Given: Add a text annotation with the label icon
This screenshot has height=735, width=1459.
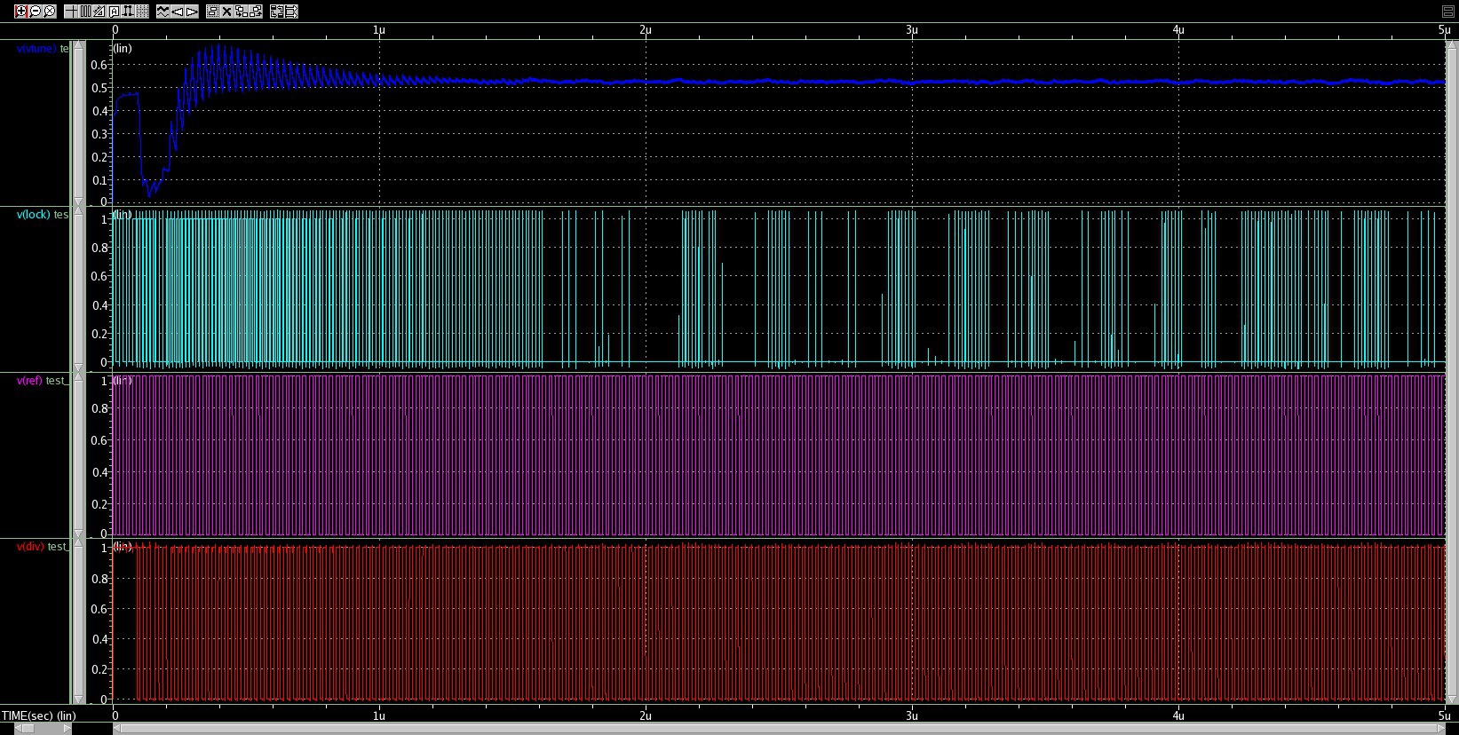Looking at the screenshot, I should pos(114,12).
